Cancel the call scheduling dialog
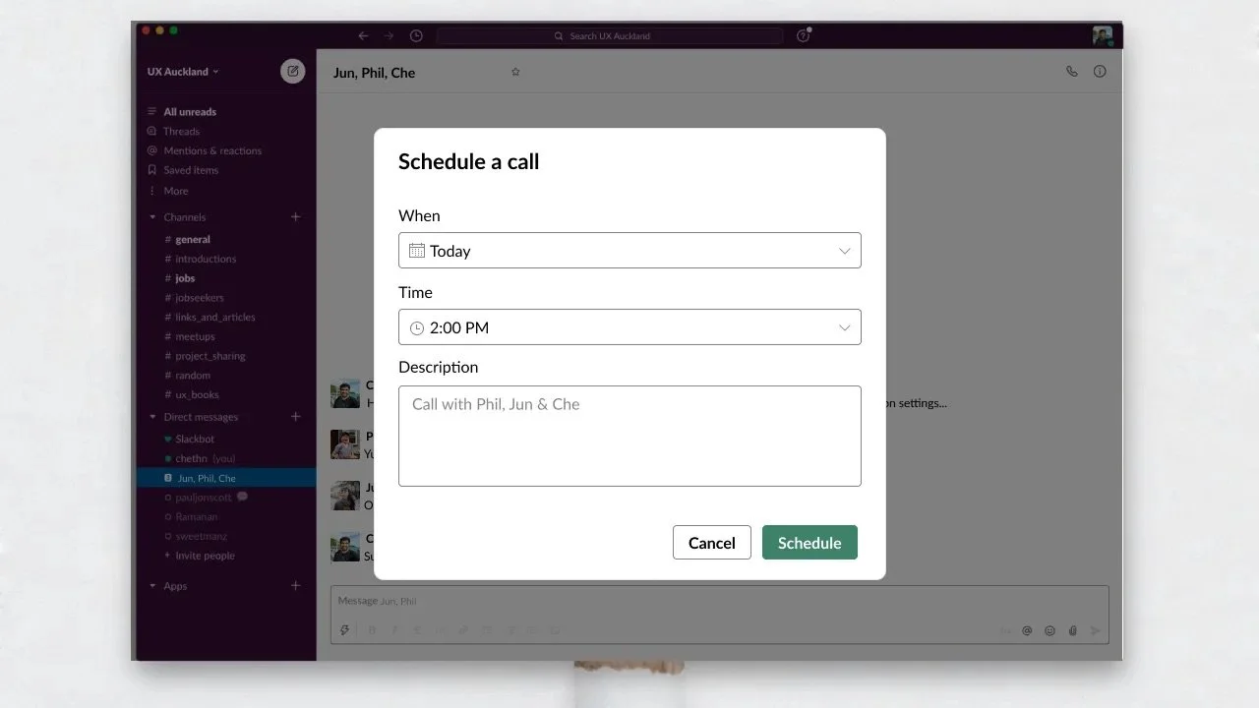 pos(712,543)
